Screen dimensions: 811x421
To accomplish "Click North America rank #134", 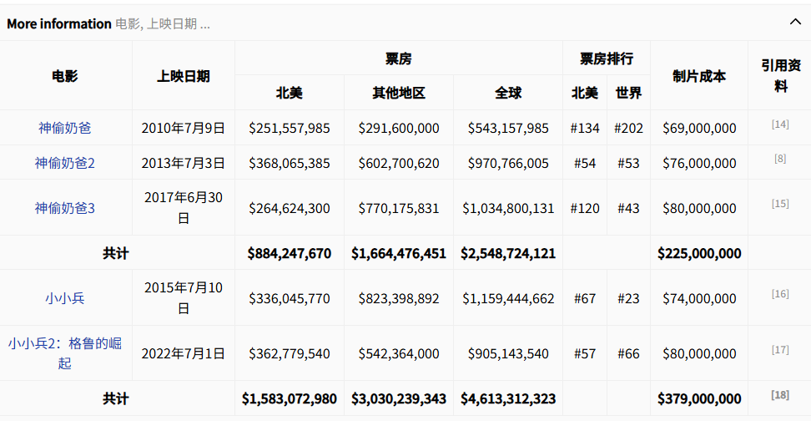I will tap(585, 129).
